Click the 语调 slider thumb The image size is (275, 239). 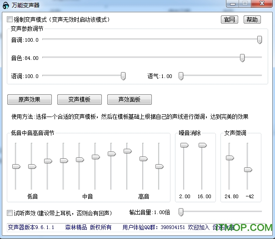[x=123, y=76]
